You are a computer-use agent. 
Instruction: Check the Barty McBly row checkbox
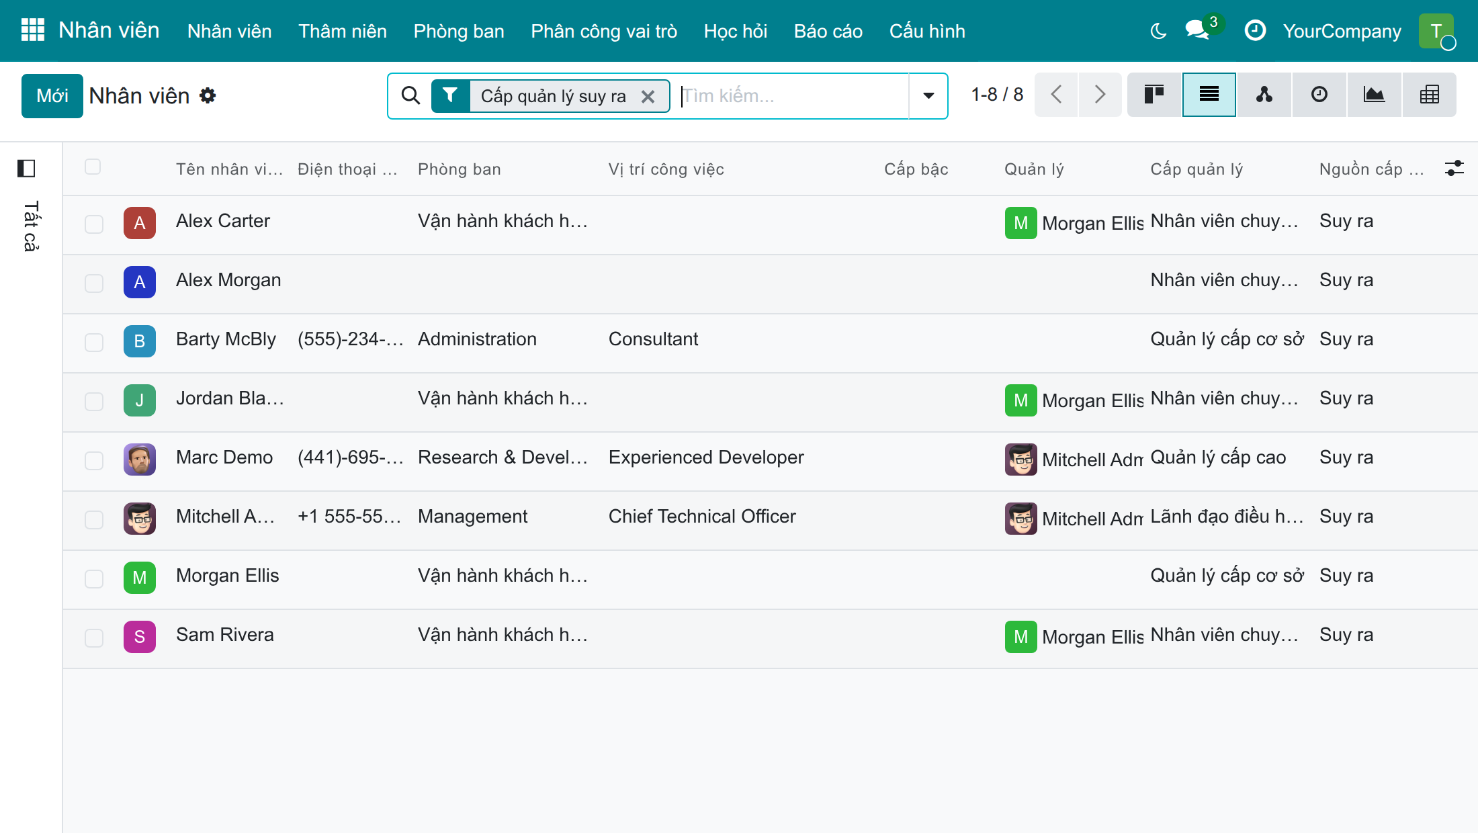[x=94, y=342]
